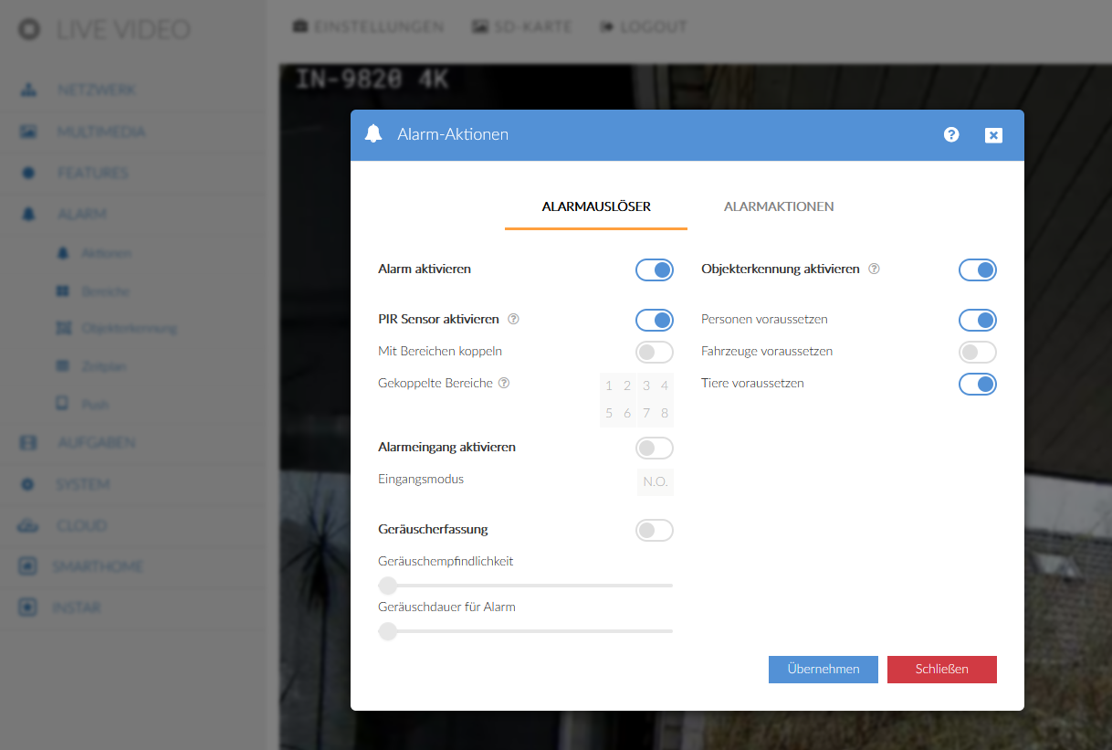
Task: Enable Geräuscherfassung switch
Action: [x=655, y=530]
